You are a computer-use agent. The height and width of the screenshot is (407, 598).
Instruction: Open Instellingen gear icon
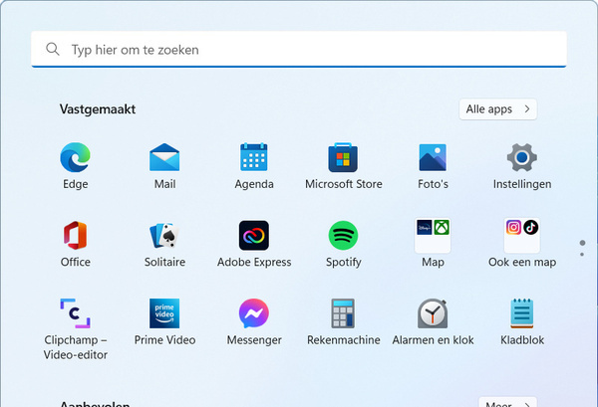pos(521,157)
